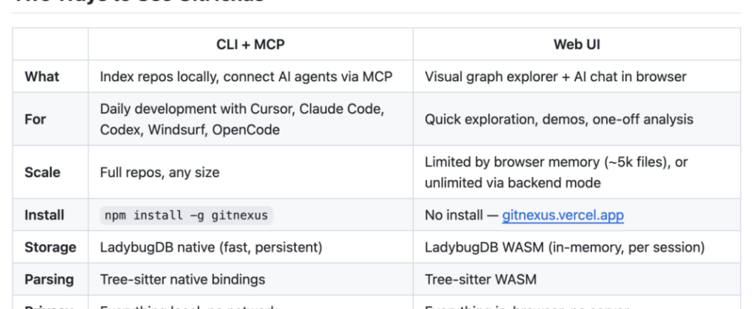Click the CLI + MCP column header

250,44
